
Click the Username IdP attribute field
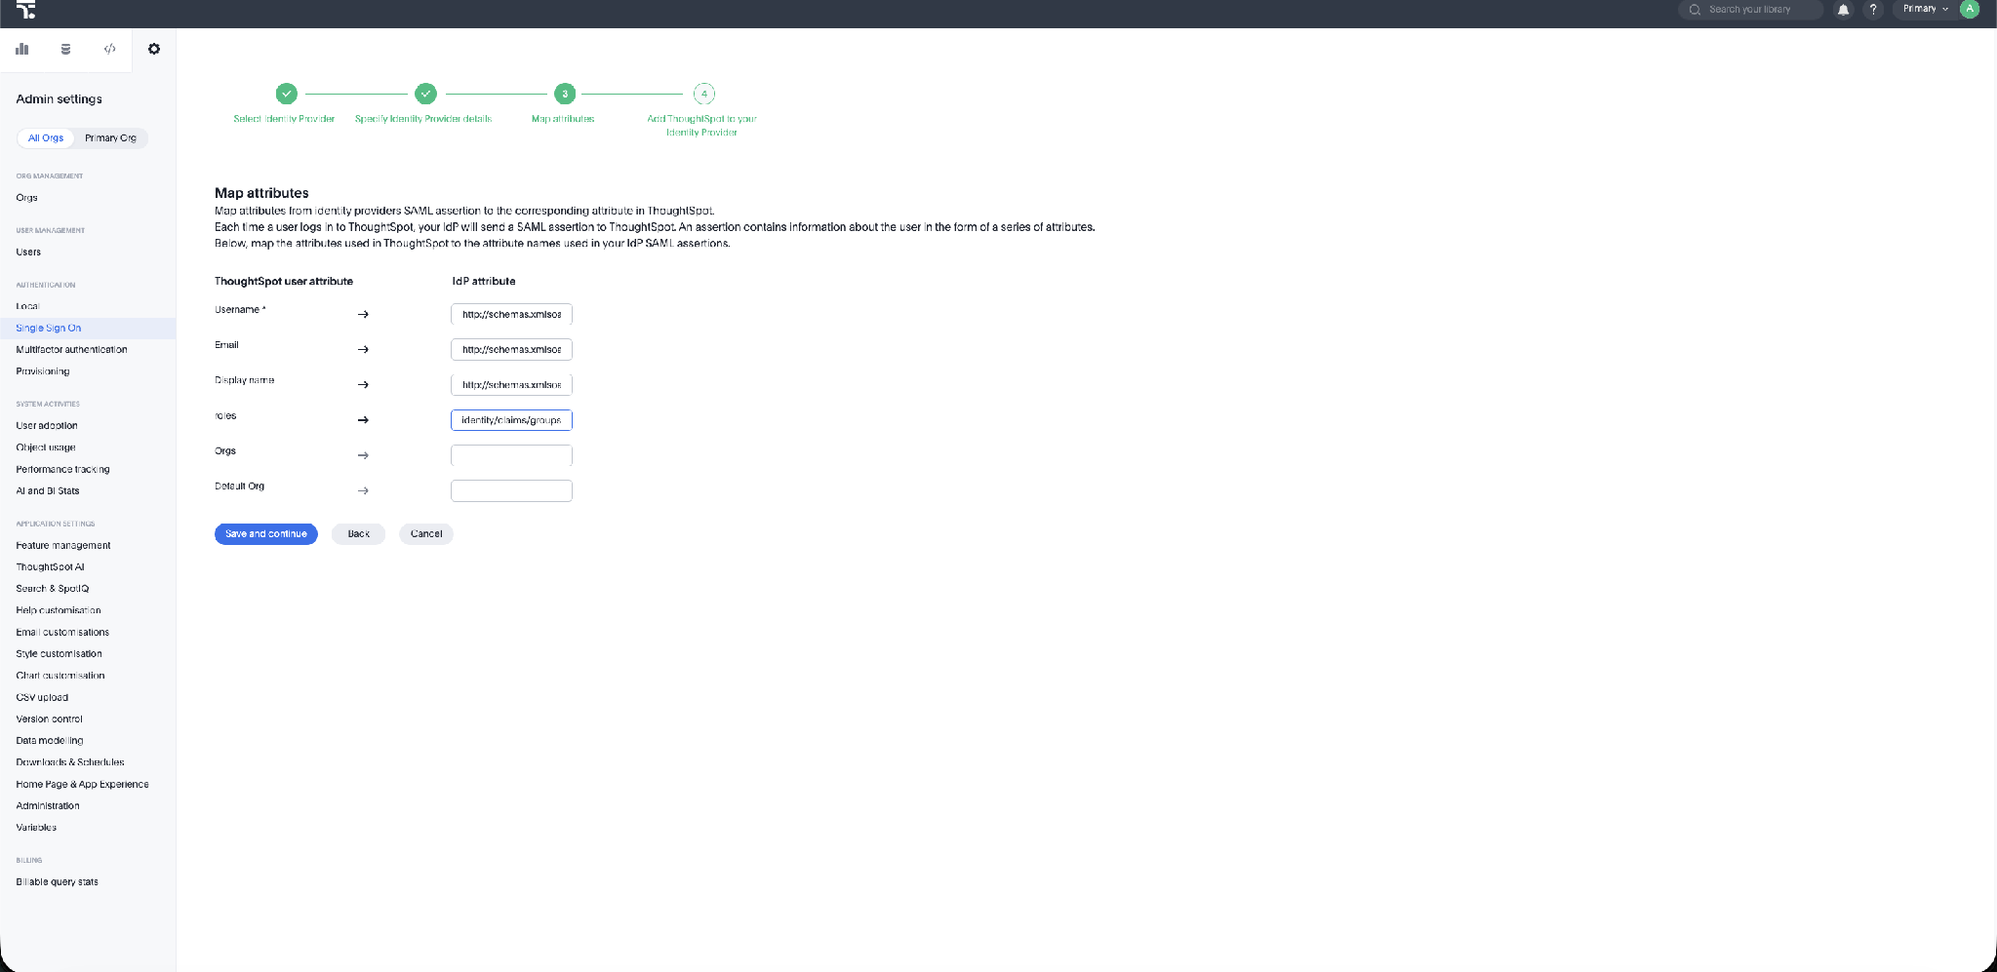511,314
